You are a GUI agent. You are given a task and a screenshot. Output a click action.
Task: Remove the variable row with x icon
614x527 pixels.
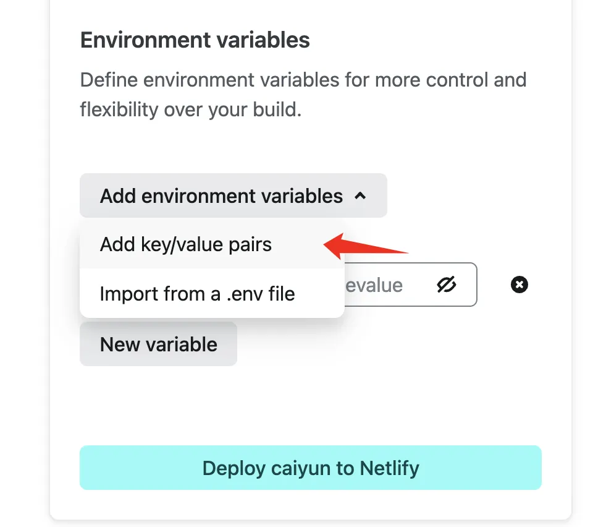click(519, 285)
